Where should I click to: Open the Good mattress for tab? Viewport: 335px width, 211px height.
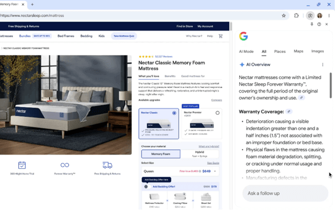coord(193,76)
